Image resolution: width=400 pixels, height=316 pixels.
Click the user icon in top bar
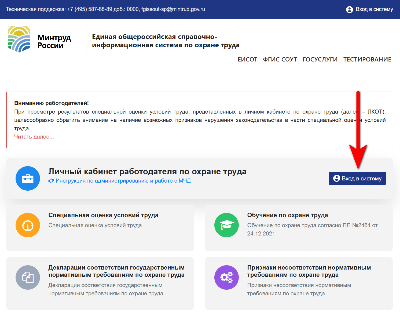tap(349, 10)
